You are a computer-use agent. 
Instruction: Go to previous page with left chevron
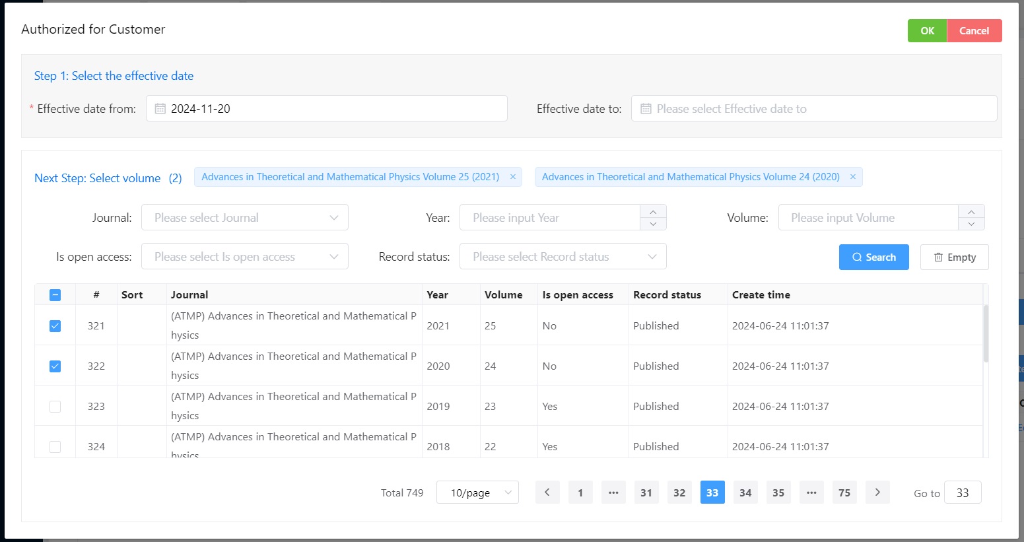tap(547, 492)
